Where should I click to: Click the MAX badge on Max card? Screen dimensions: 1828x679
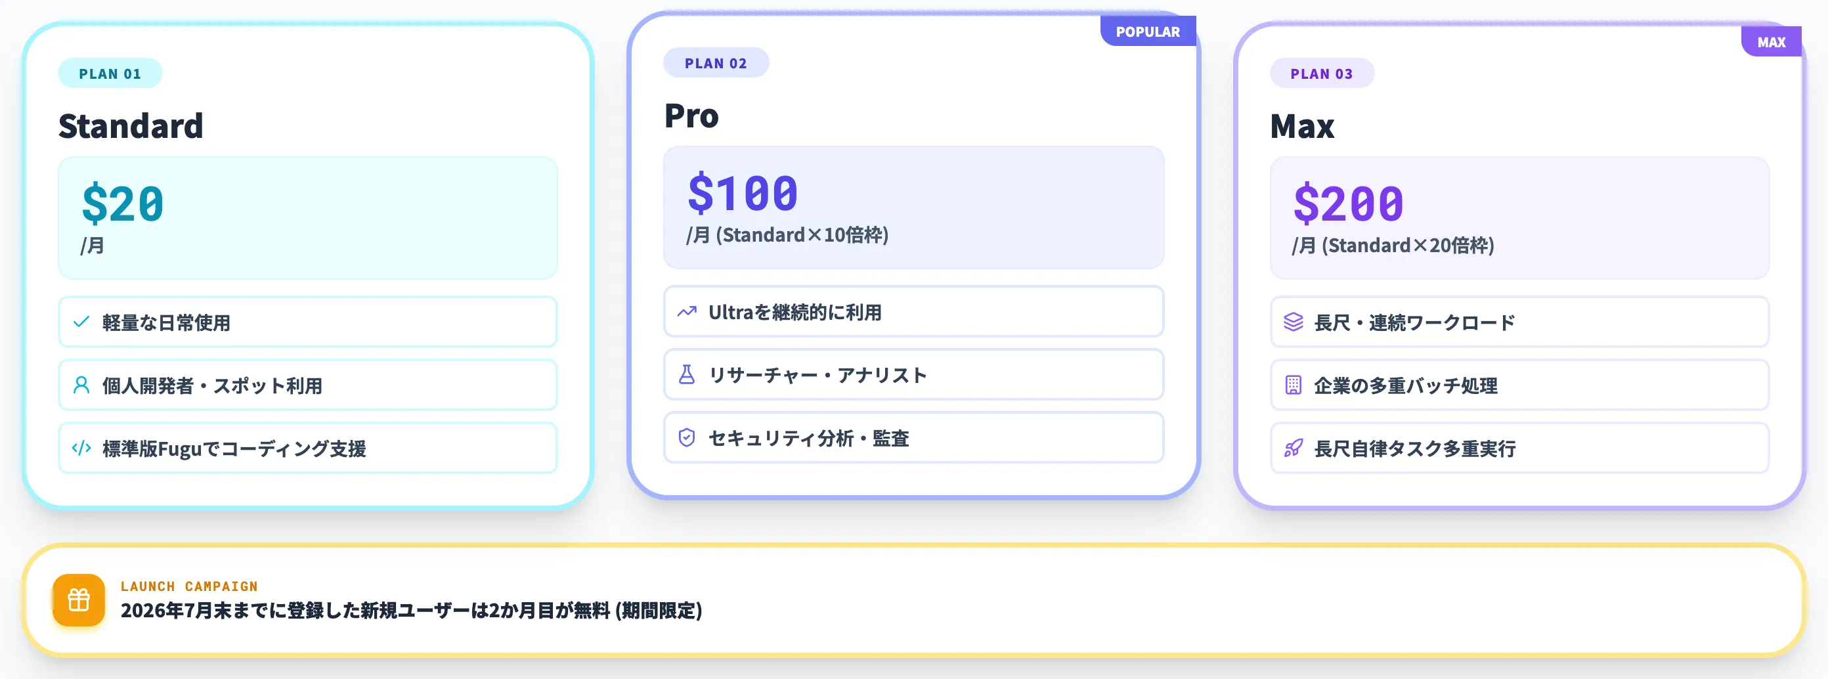tap(1772, 42)
